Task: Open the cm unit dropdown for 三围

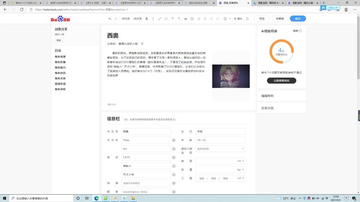Action: coord(240,178)
